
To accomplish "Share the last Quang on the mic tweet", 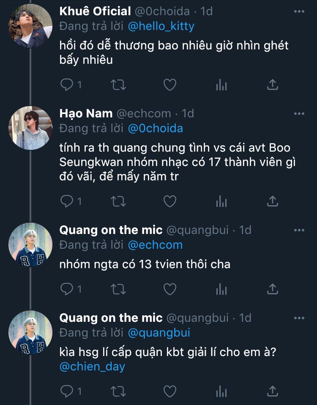I will (273, 391).
